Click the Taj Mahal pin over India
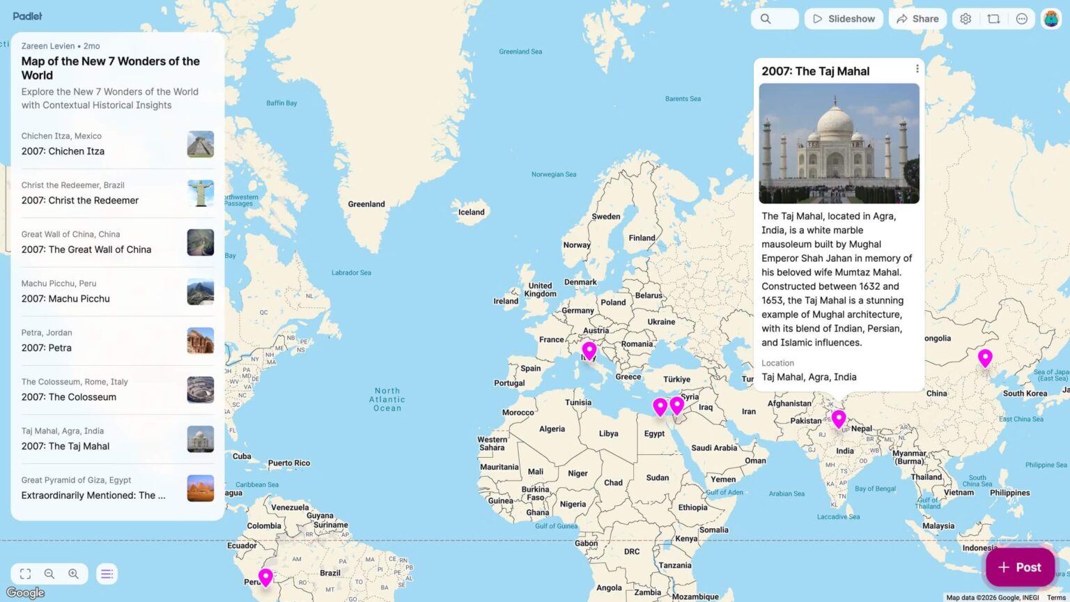 (839, 418)
